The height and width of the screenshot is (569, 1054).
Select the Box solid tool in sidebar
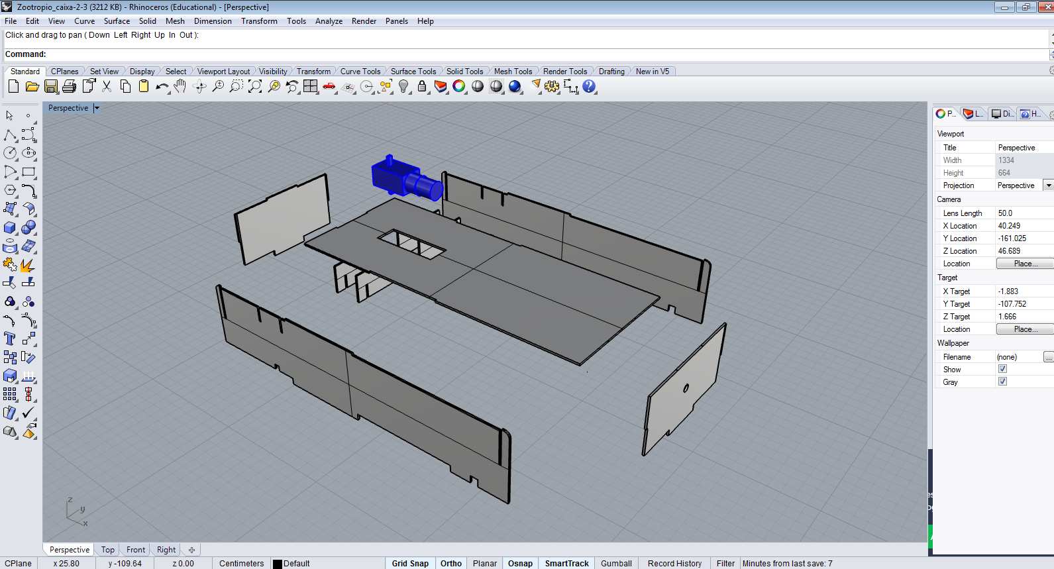tap(10, 227)
